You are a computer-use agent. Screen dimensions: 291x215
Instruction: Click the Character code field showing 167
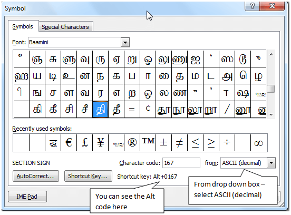[x=181, y=163]
